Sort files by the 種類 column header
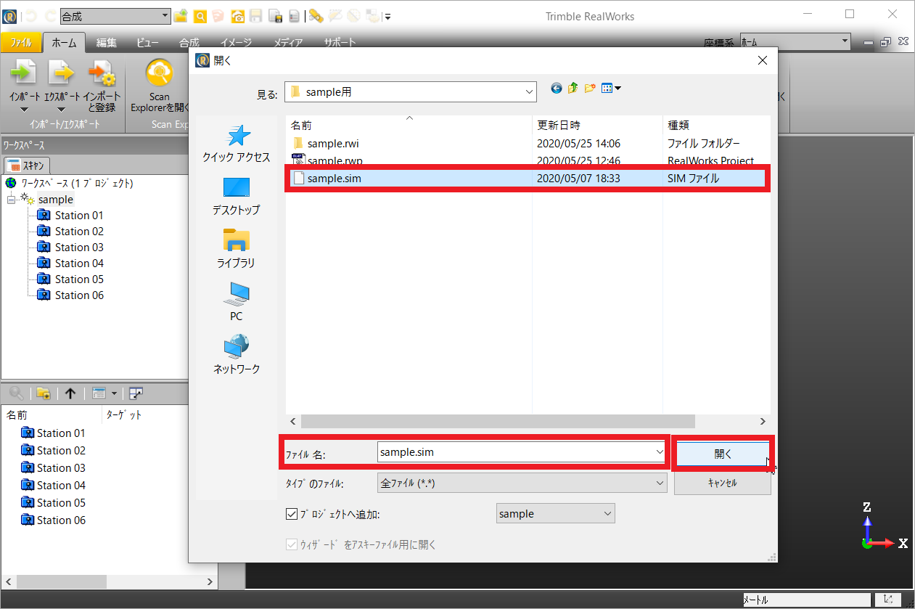 (716, 125)
